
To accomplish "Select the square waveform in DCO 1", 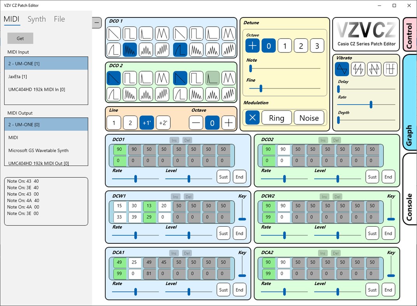I will pyautogui.click(x=130, y=33).
